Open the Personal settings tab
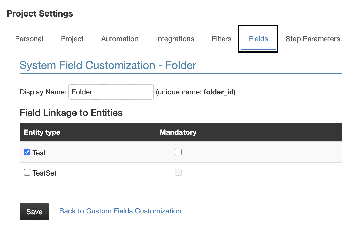 29,39
